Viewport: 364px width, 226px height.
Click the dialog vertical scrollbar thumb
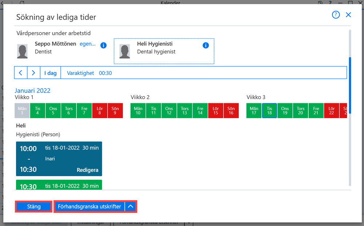[x=350, y=85]
